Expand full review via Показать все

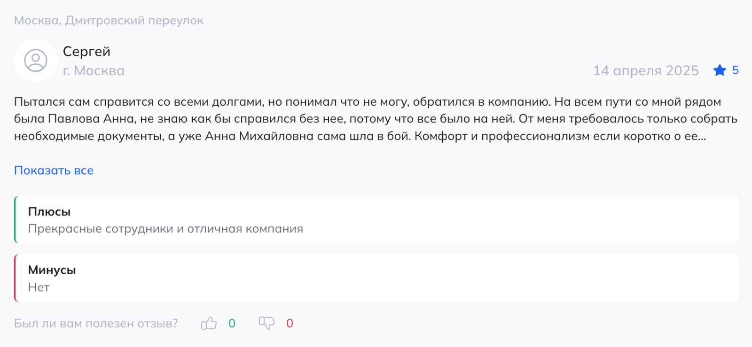click(x=54, y=170)
